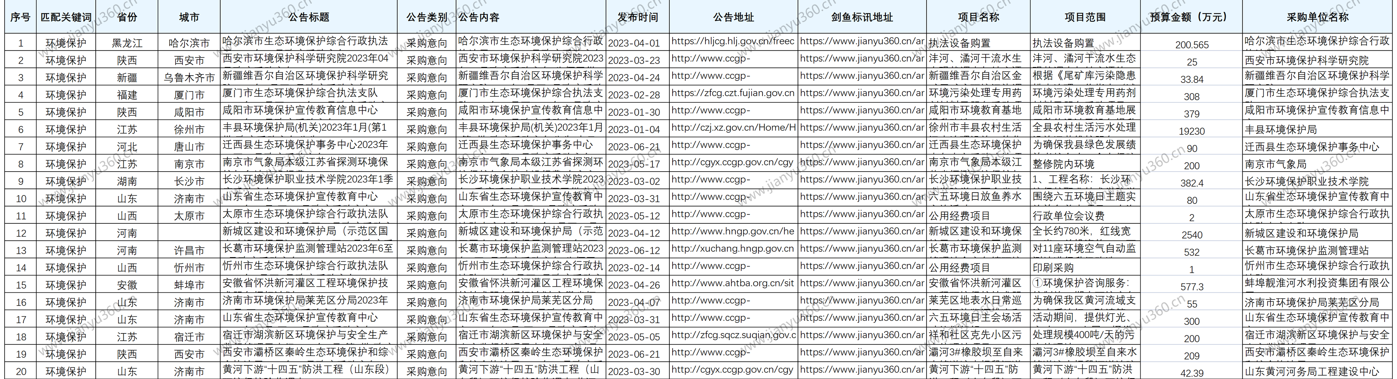
Task: Click the 项目范围 header cell
Action: click(1085, 17)
